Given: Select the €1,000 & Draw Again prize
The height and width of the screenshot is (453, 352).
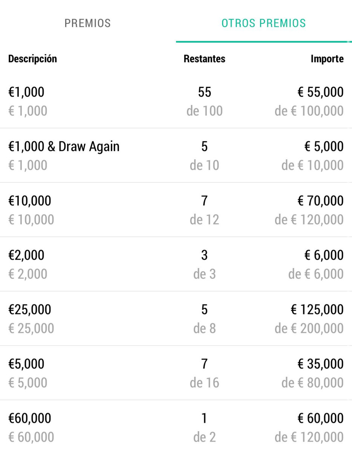Looking at the screenshot, I should point(64,146).
